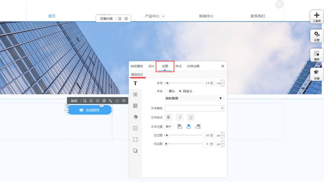Open the 微软雅黑 font dropdown

click(194, 98)
